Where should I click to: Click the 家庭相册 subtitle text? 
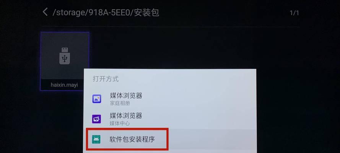pyautogui.click(x=120, y=103)
